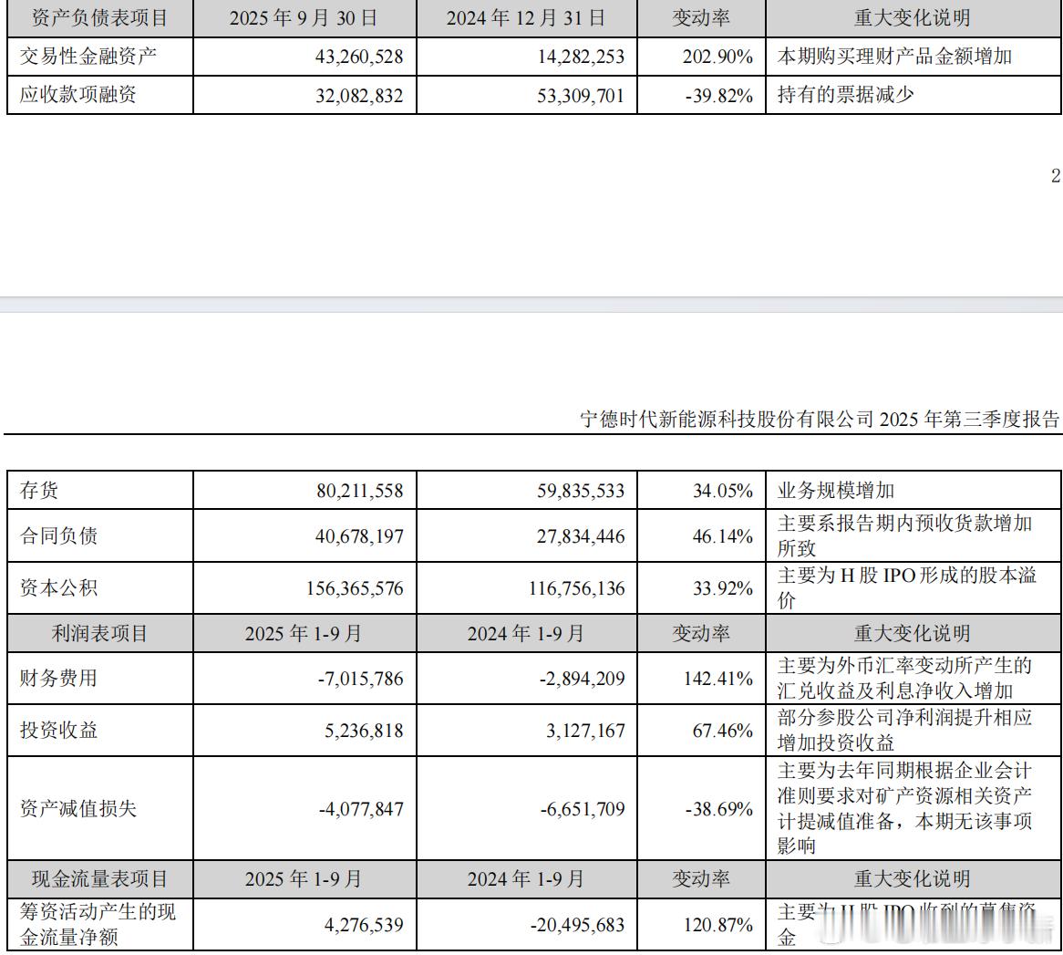Click 业务规模增加 explanation text

tap(836, 491)
